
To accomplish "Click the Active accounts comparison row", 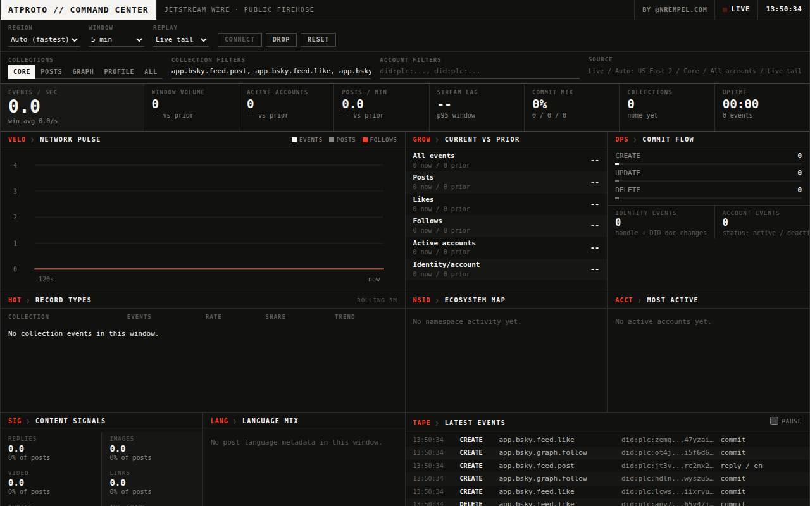I will tap(506, 247).
